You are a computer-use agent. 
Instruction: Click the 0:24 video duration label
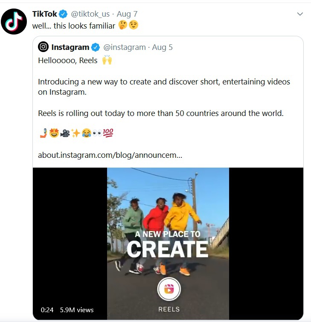(x=47, y=310)
